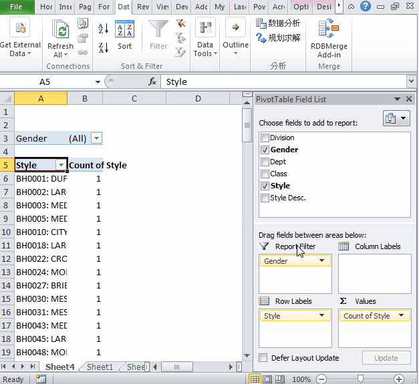Open the Outline group menu
This screenshot has width=419, height=384.
tap(235, 37)
